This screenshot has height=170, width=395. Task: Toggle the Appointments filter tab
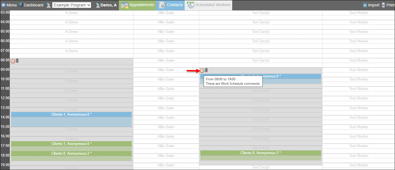[x=138, y=5]
